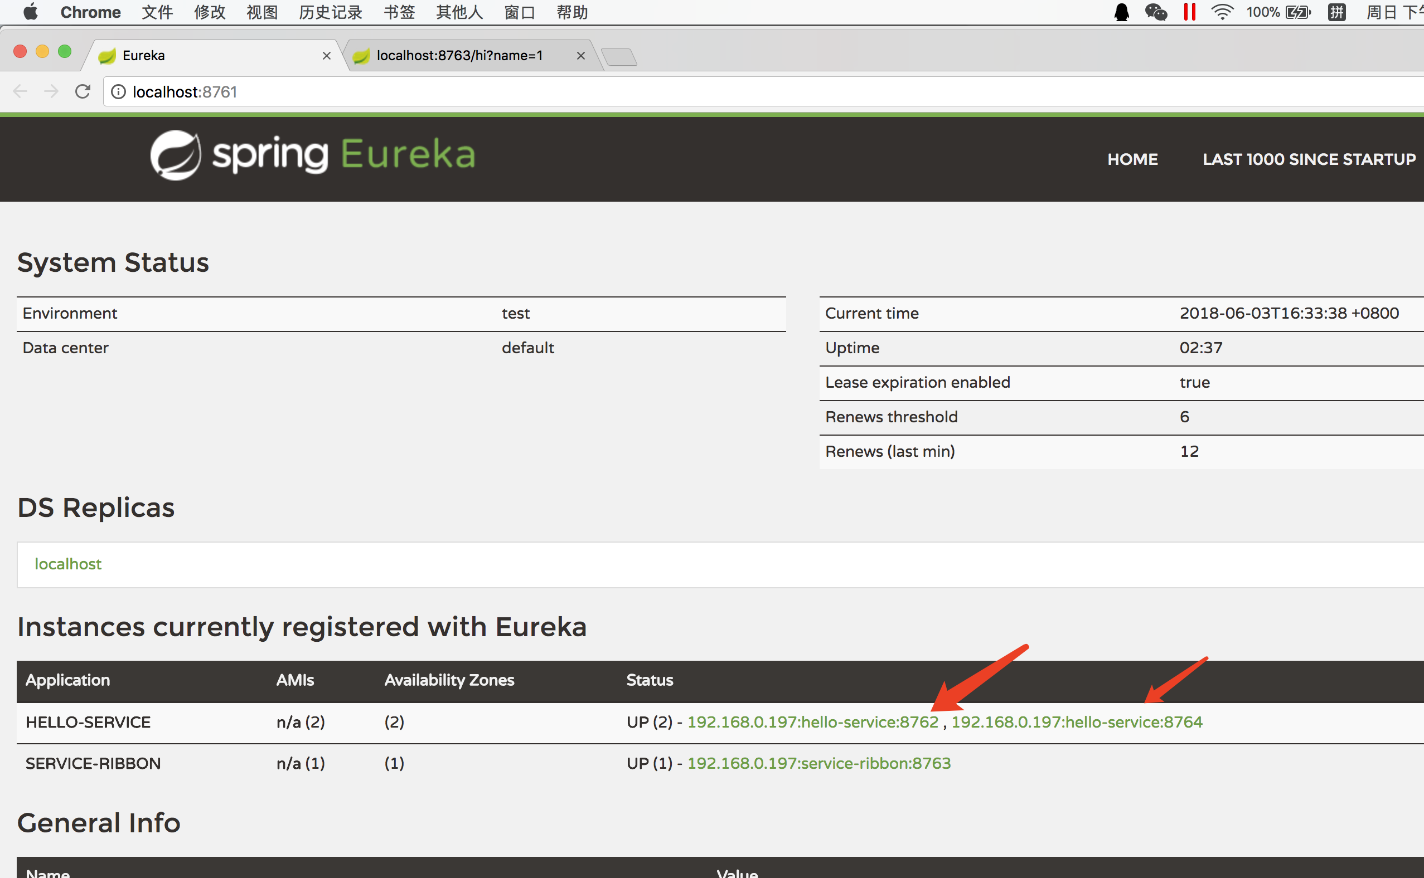Image resolution: width=1424 pixels, height=878 pixels.
Task: Open the 修改 menu
Action: (210, 12)
